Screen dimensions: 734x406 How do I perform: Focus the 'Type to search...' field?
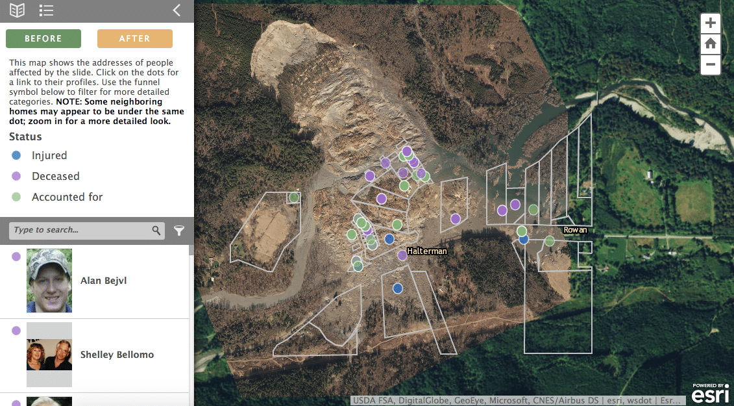point(86,230)
